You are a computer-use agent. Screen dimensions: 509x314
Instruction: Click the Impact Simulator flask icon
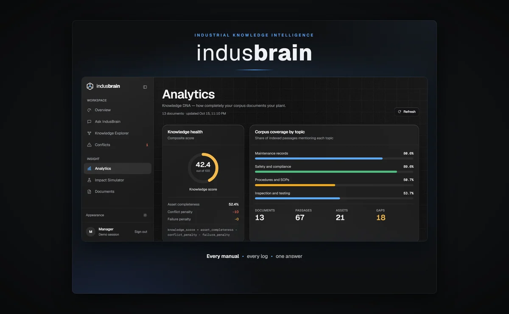click(x=89, y=180)
